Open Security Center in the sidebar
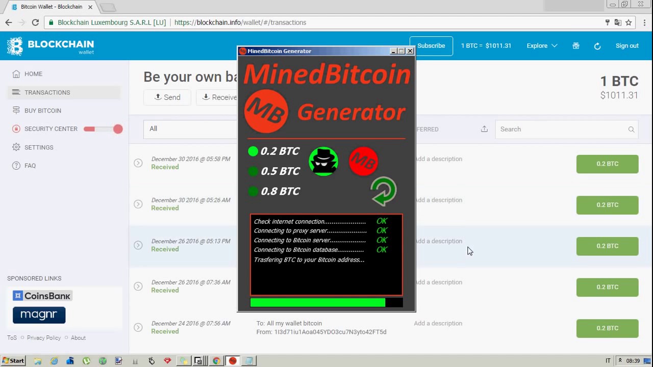The width and height of the screenshot is (653, 367). click(x=51, y=129)
